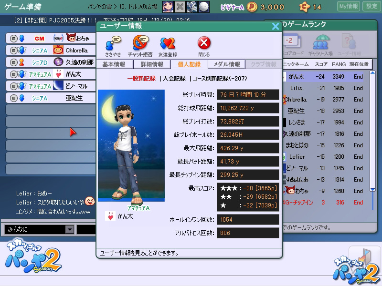Click the PANG coin icon
The width and height of the screenshot is (382, 286).
252,7
